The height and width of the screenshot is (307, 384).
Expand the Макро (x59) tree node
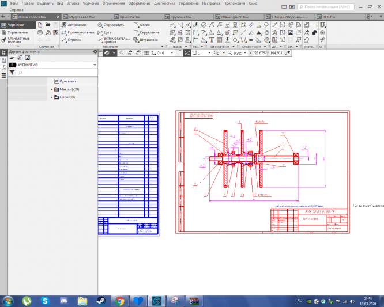pyautogui.click(x=52, y=89)
